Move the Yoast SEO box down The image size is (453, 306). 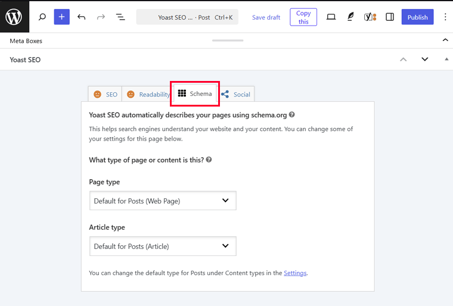coord(424,60)
